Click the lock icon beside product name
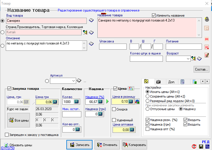212x150 pixels. 206,20
